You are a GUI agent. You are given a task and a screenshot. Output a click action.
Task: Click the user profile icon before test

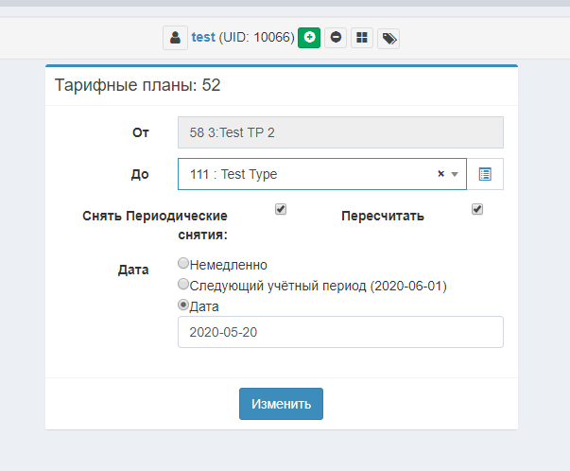[x=175, y=38]
